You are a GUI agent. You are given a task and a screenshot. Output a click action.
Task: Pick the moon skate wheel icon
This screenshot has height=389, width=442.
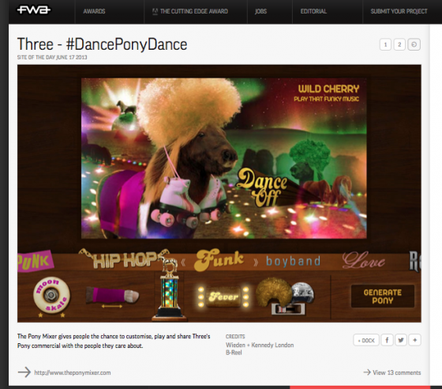click(52, 296)
